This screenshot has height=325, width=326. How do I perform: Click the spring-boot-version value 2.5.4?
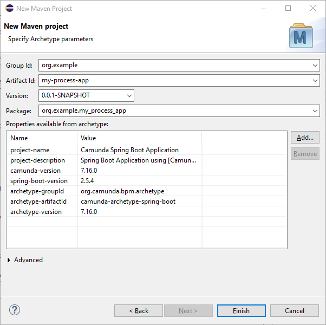(87, 181)
